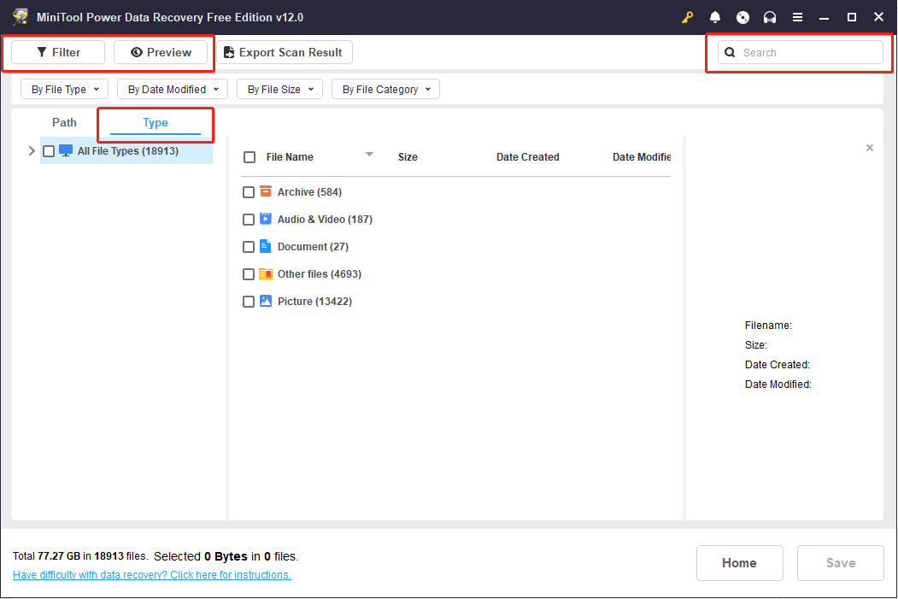The image size is (898, 599).
Task: Open headset support icon
Action: coord(770,17)
